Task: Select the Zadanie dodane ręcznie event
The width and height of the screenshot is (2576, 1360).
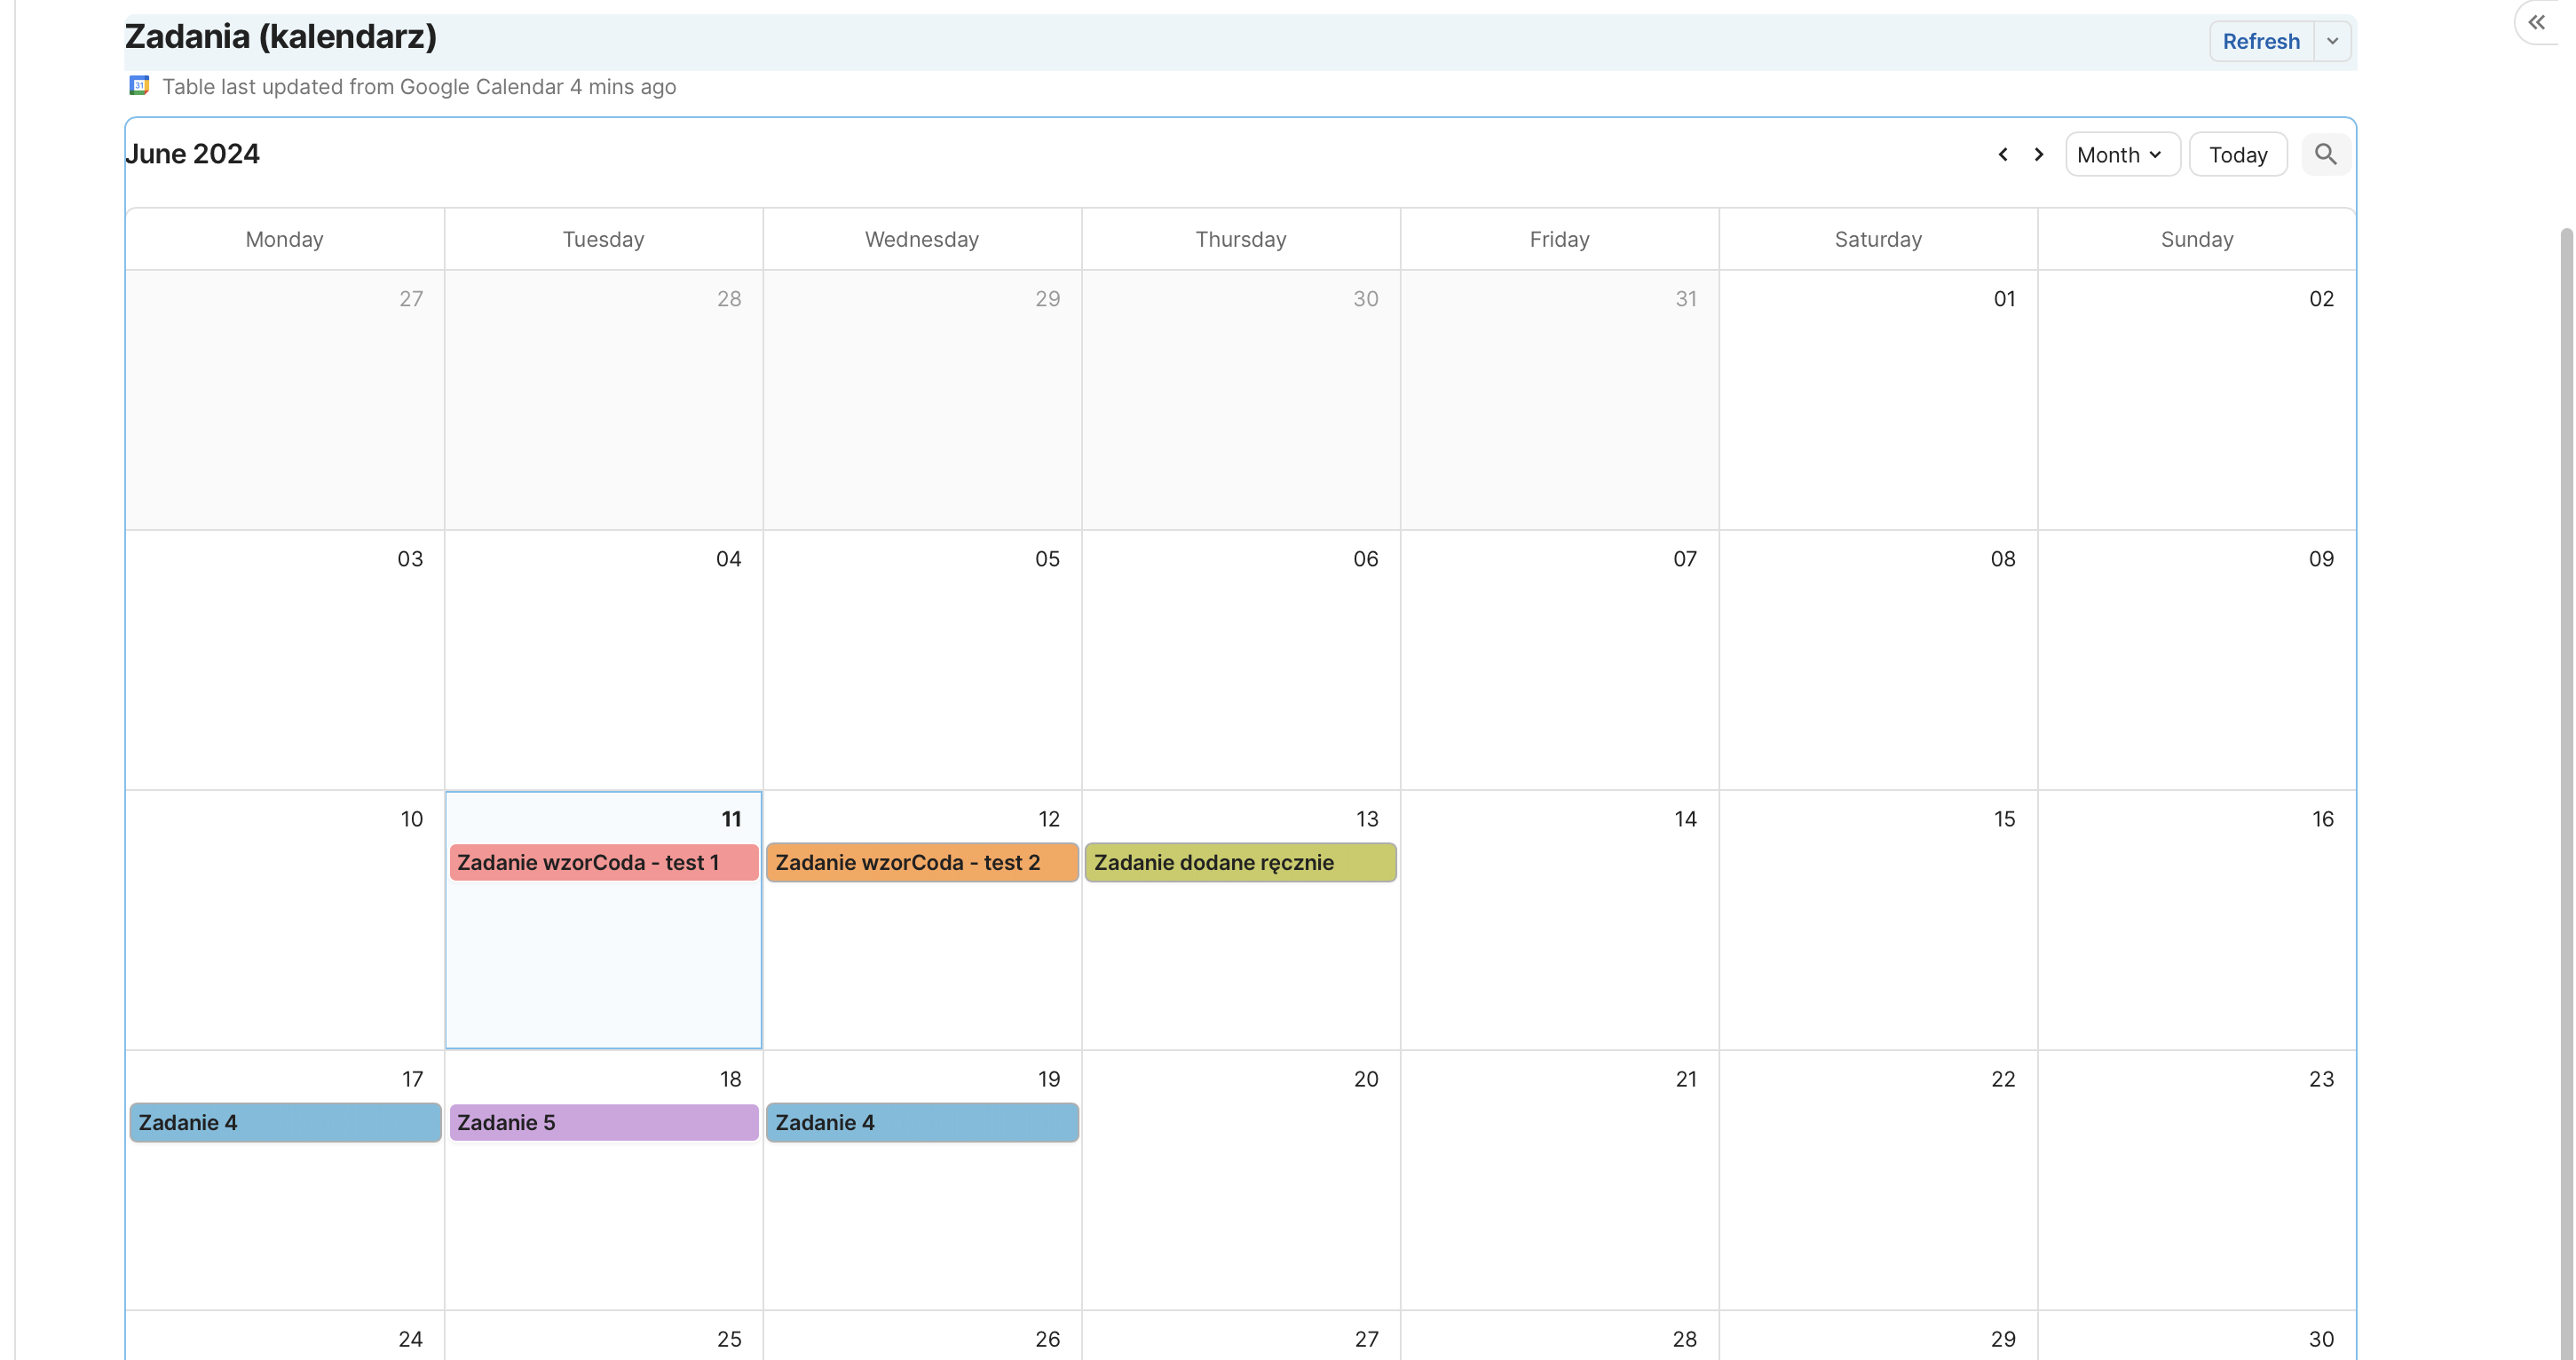Action: [1240, 862]
